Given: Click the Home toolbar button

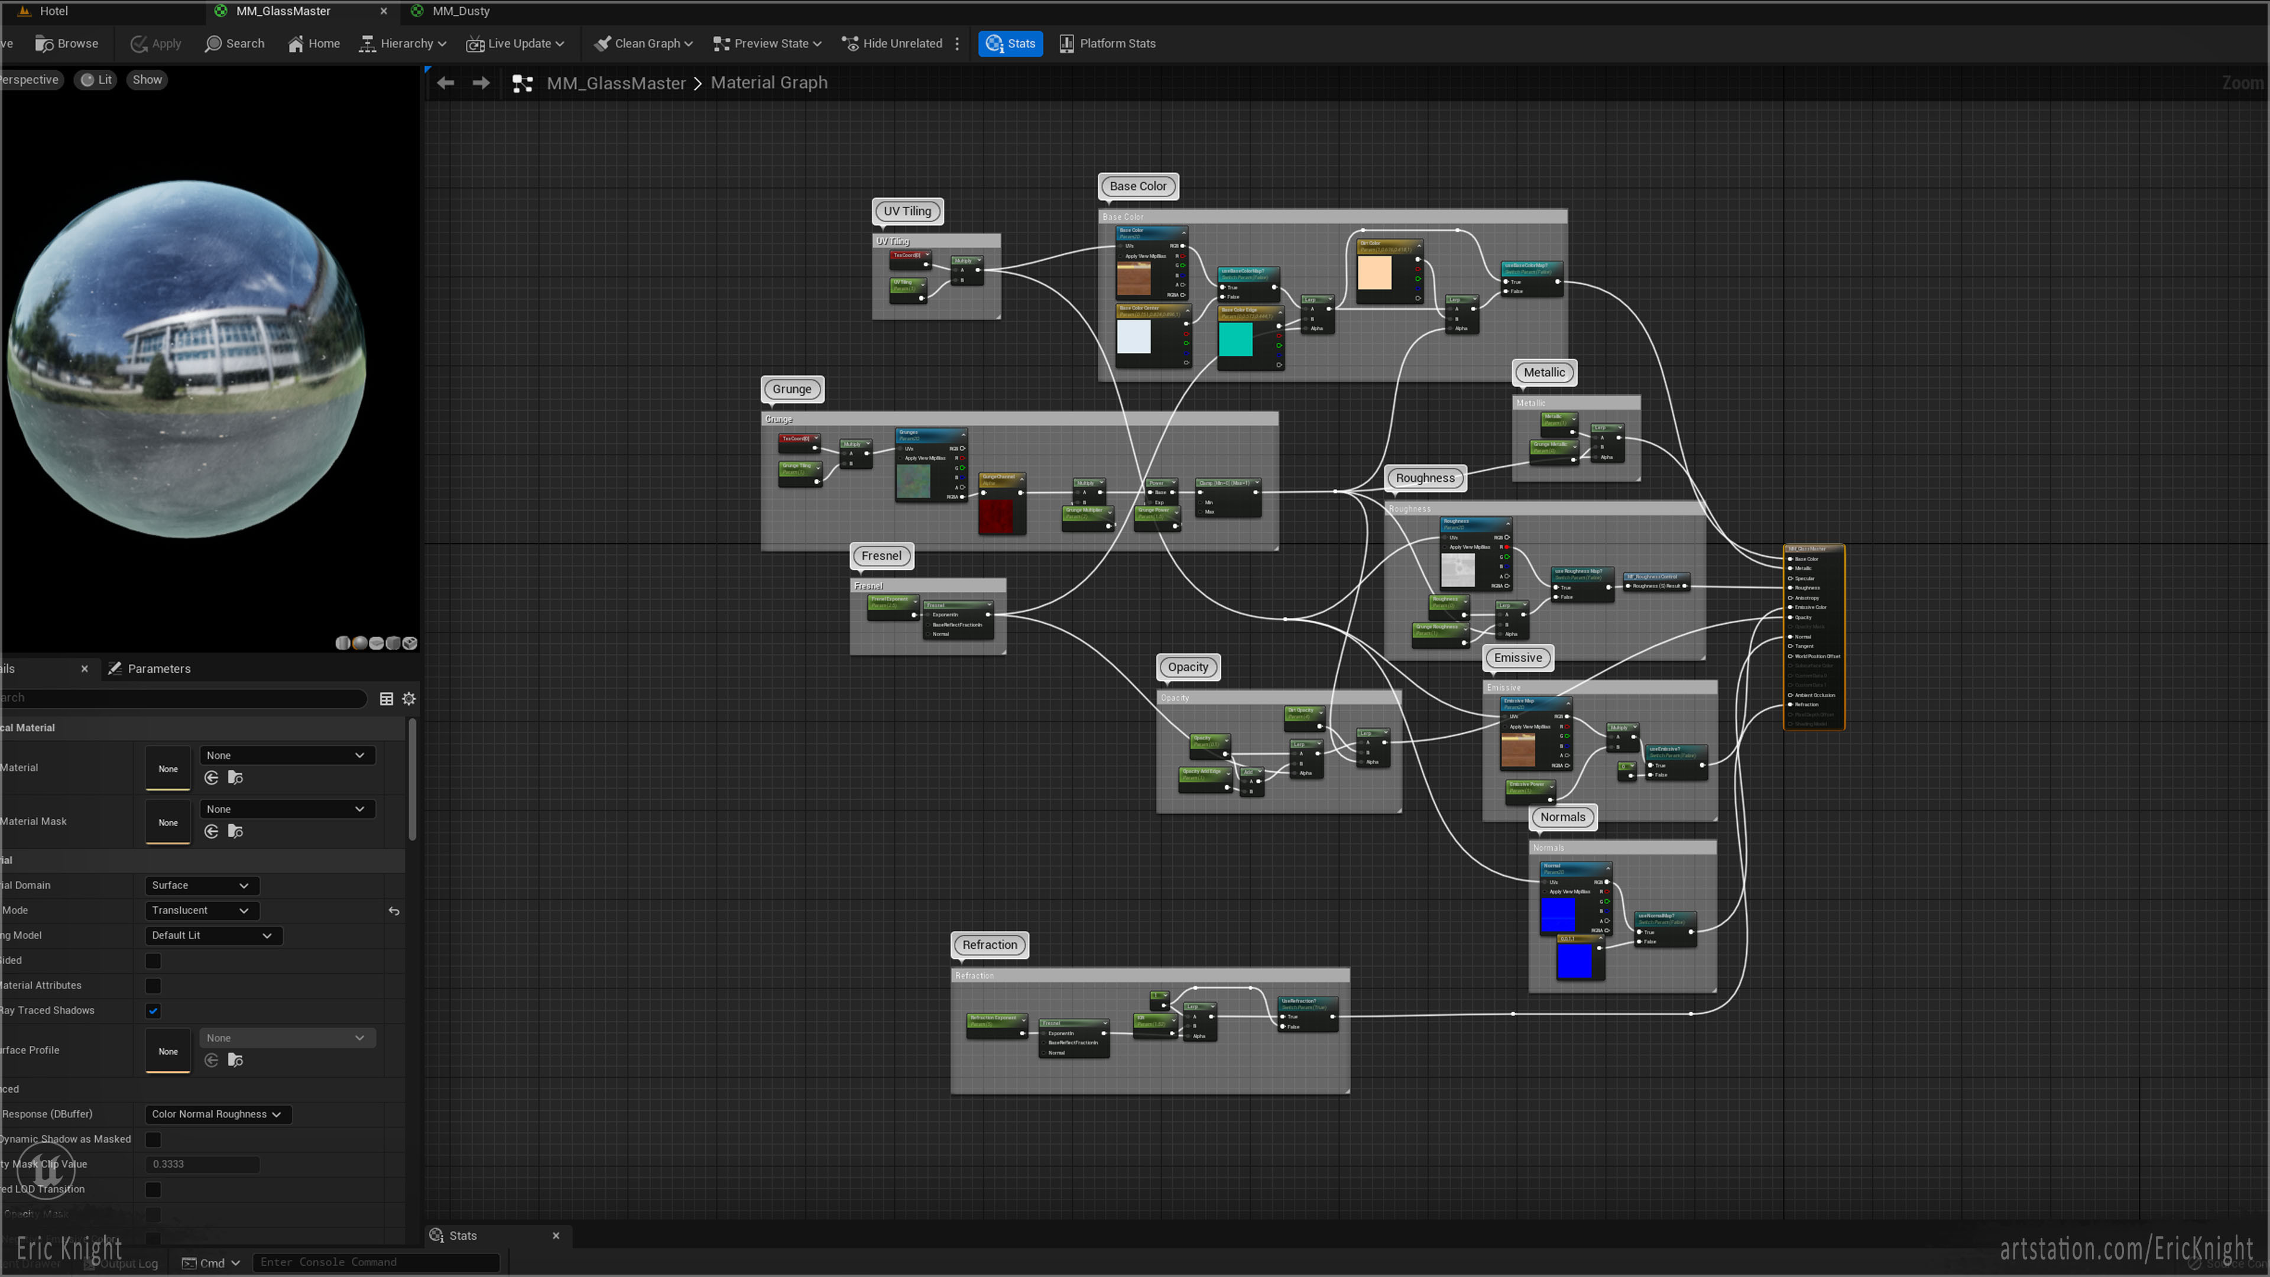Looking at the screenshot, I should pyautogui.click(x=314, y=43).
